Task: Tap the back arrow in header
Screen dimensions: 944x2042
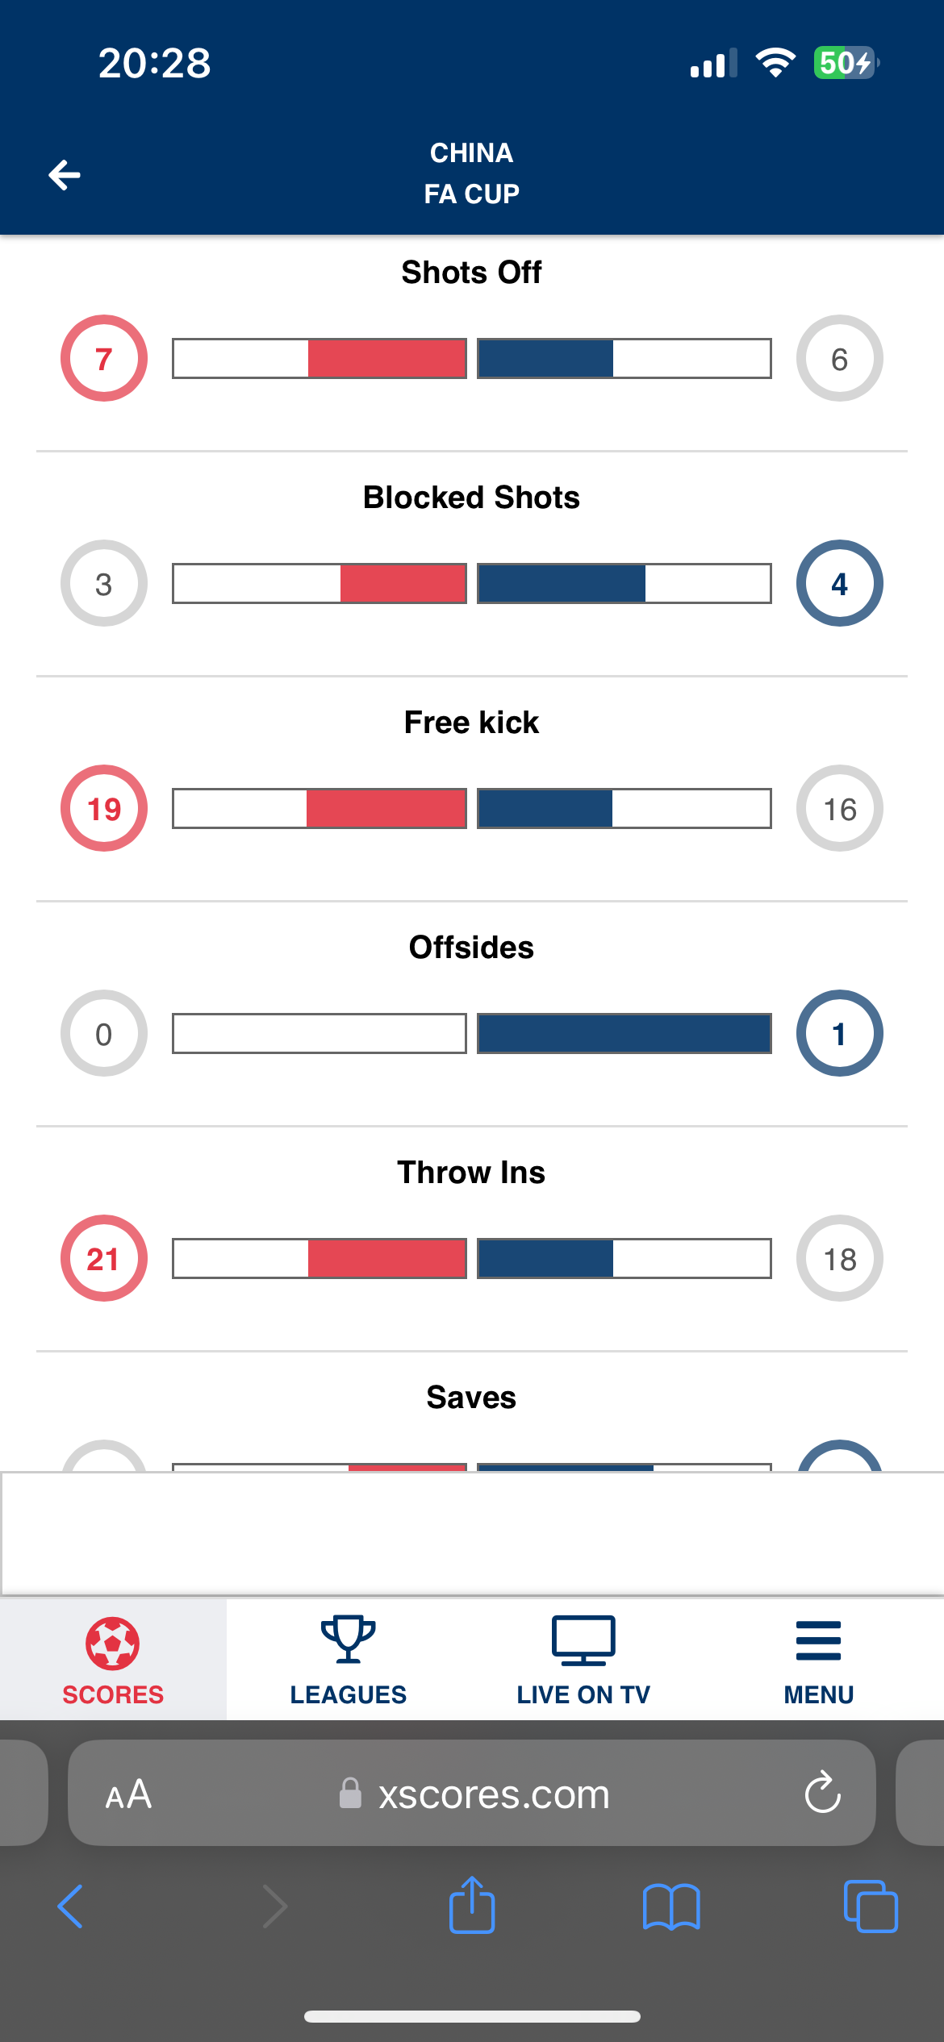Action: coord(65,174)
